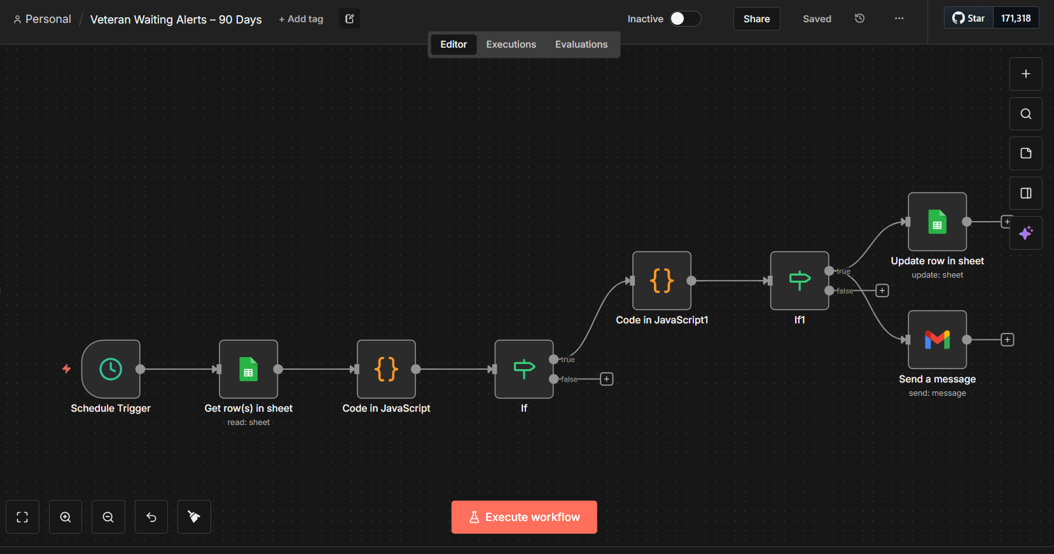Click the Add tag link
This screenshot has height=554, width=1054.
[301, 19]
